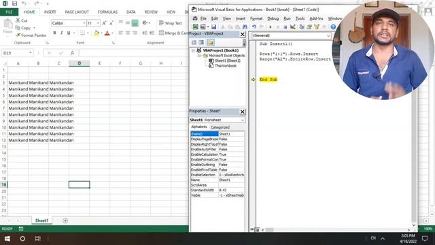Viewport: 435px width, 245px height.
Task: Switch to the INSERT ribbon tab
Action: [50, 12]
